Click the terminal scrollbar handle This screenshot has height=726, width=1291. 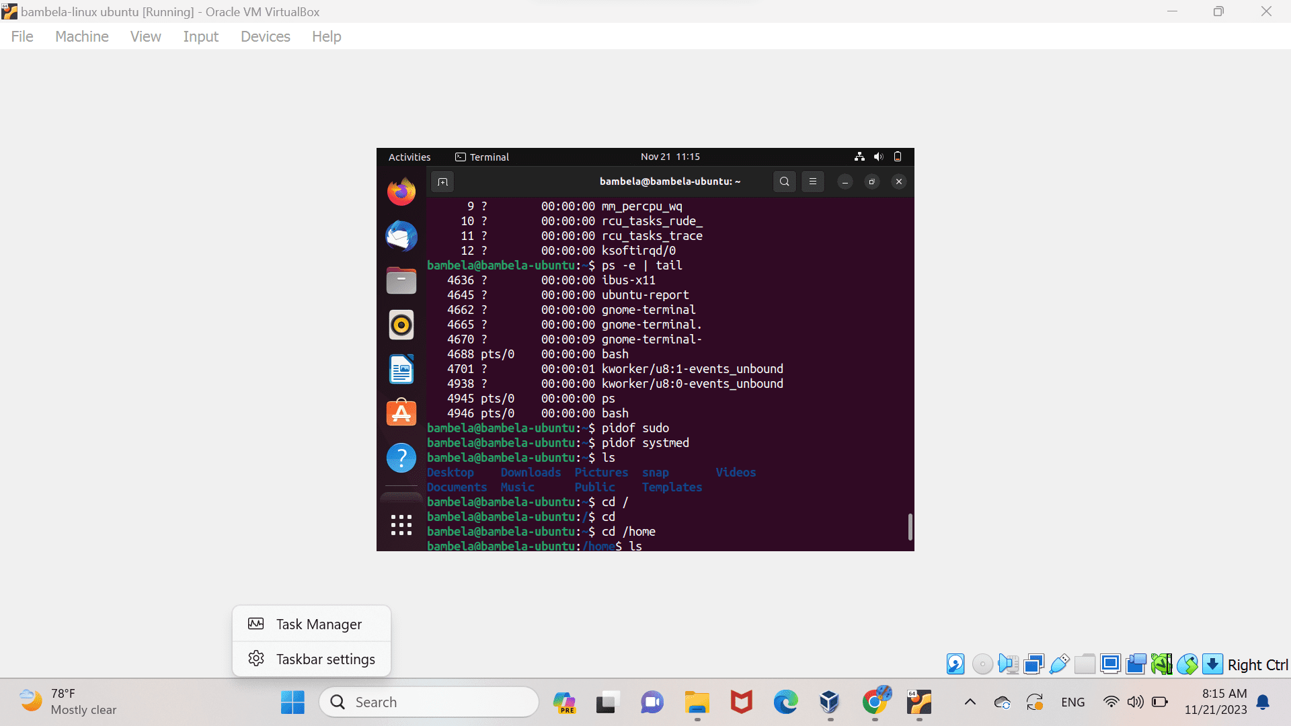(x=910, y=527)
